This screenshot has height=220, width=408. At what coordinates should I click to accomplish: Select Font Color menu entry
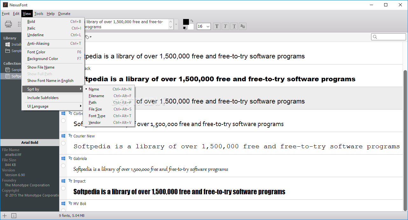tap(53, 52)
